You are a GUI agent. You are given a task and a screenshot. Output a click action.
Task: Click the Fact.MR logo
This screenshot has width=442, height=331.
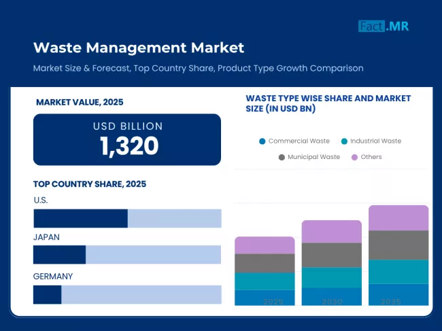pos(384,27)
